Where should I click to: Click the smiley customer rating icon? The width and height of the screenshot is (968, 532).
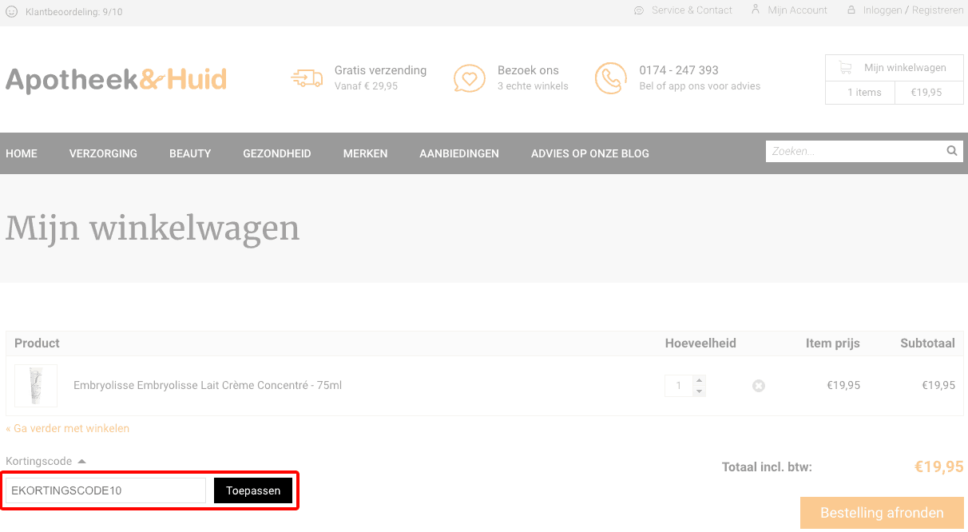click(12, 12)
